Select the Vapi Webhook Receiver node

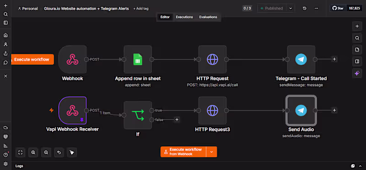(72, 110)
